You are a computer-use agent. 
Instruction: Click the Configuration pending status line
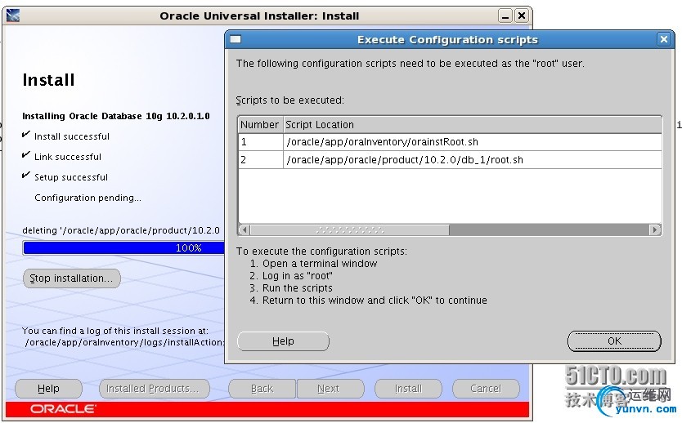pos(87,198)
